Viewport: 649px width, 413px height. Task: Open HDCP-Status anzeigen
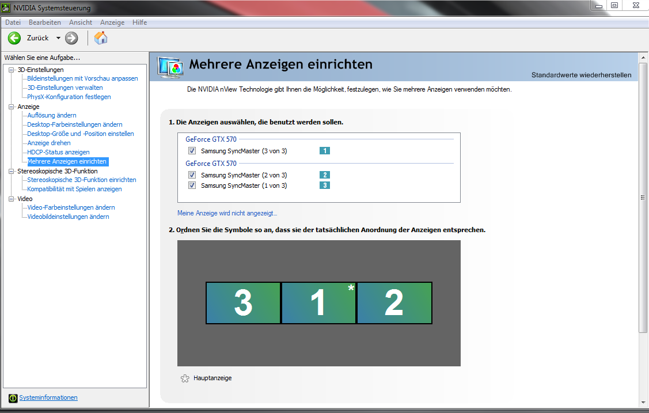tap(58, 152)
